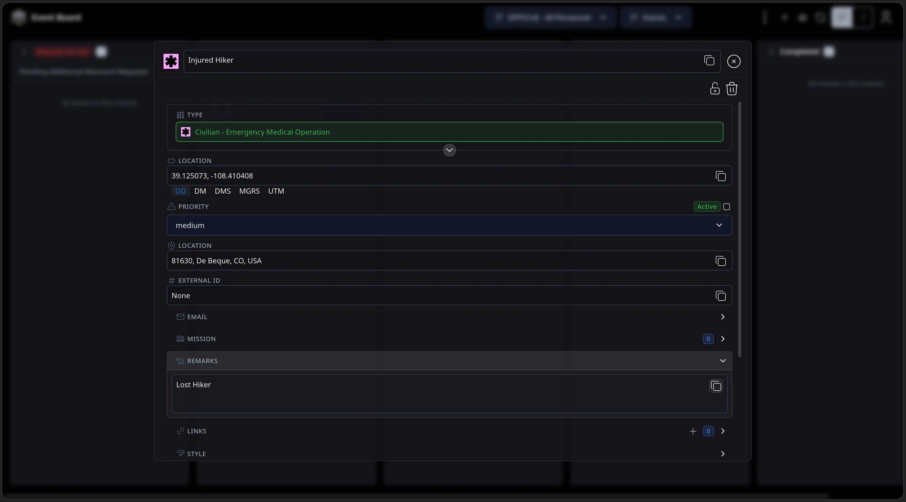Close the Injured Hiker dialog
Screen dimensions: 906x502
tap(734, 61)
